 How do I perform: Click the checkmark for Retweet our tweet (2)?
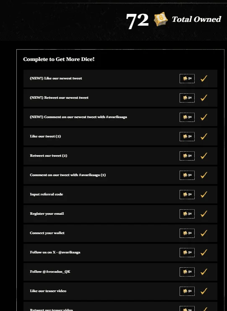coord(204,155)
